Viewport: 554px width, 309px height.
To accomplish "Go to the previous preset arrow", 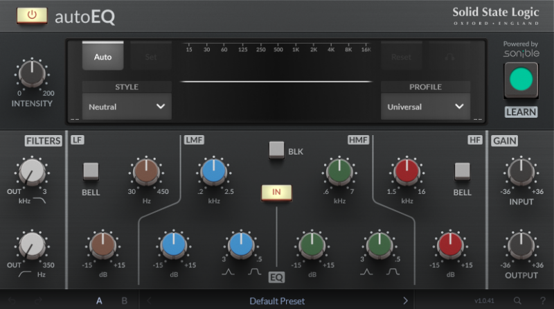I will point(149,301).
